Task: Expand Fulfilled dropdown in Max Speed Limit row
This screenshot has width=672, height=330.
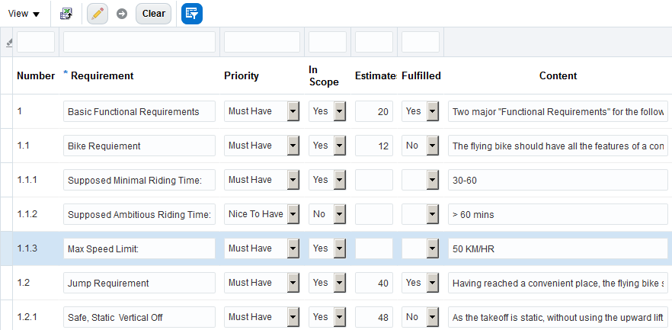Action: coord(433,248)
